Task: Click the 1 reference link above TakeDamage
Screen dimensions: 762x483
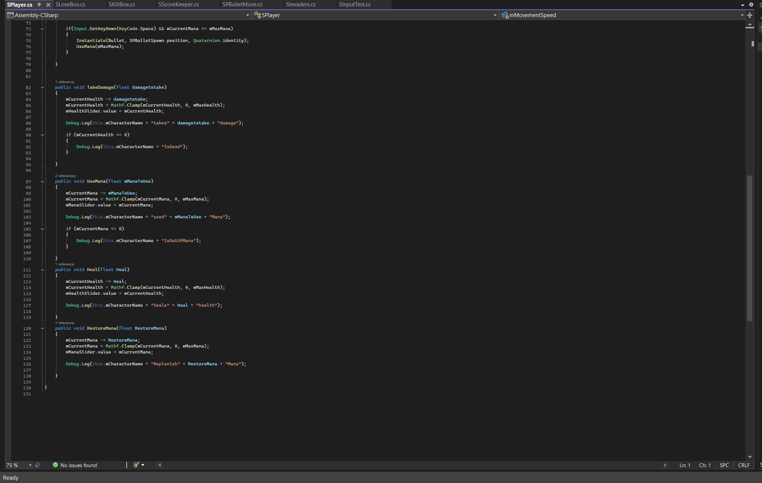Action: [65, 82]
